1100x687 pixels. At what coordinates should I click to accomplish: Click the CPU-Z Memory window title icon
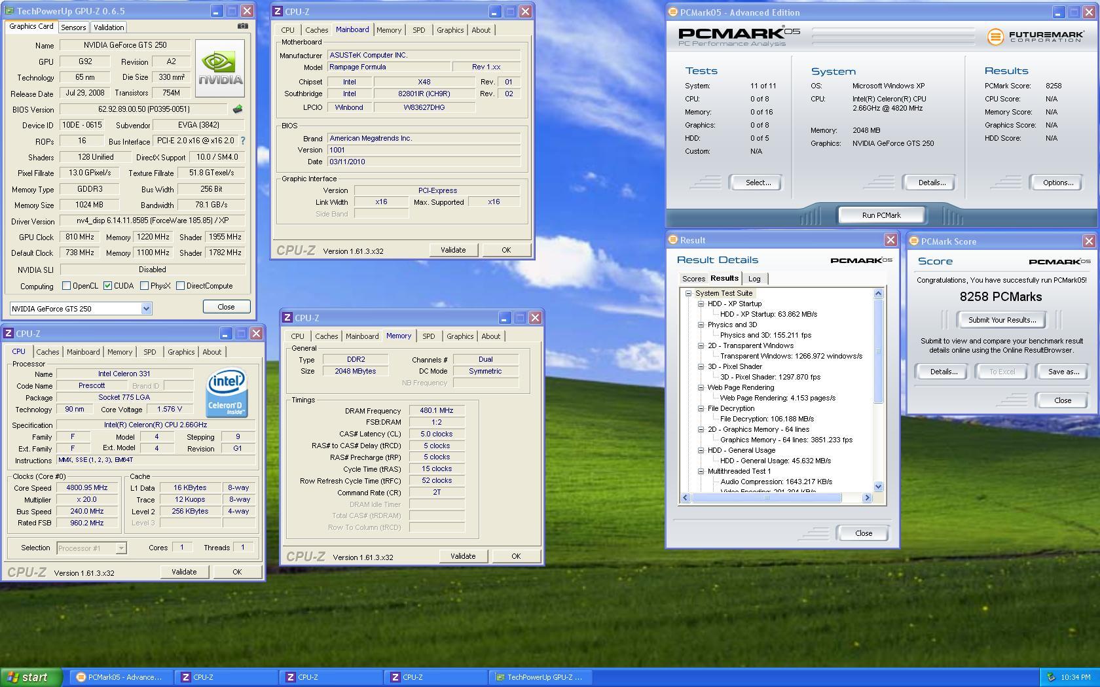pos(287,318)
